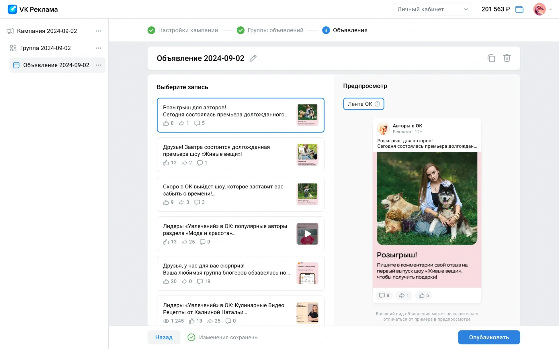Open the wallet balance icon

pyautogui.click(x=519, y=9)
